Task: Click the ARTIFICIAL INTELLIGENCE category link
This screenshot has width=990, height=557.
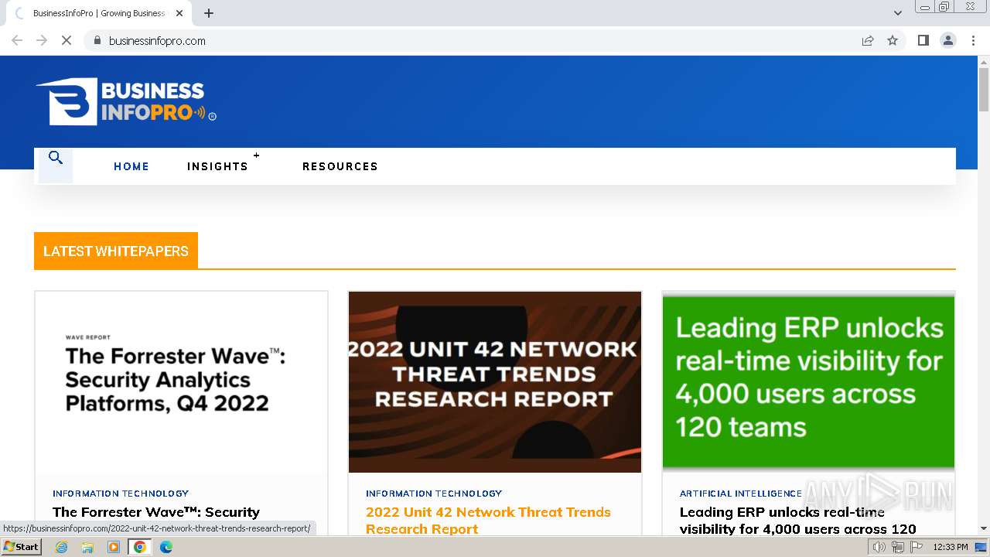Action: (x=741, y=493)
